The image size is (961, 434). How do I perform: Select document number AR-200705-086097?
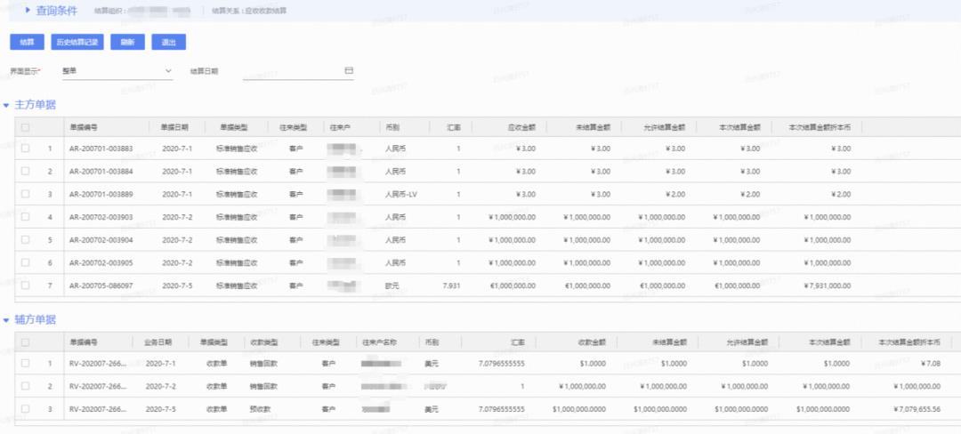pyautogui.click(x=101, y=285)
